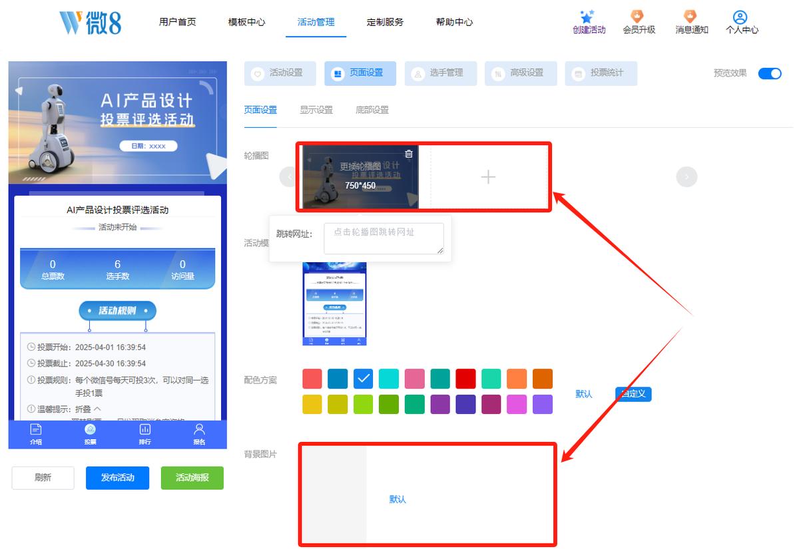Image resolution: width=799 pixels, height=549 pixels.
Task: Show the next carousel image with the right arrow
Action: click(686, 176)
